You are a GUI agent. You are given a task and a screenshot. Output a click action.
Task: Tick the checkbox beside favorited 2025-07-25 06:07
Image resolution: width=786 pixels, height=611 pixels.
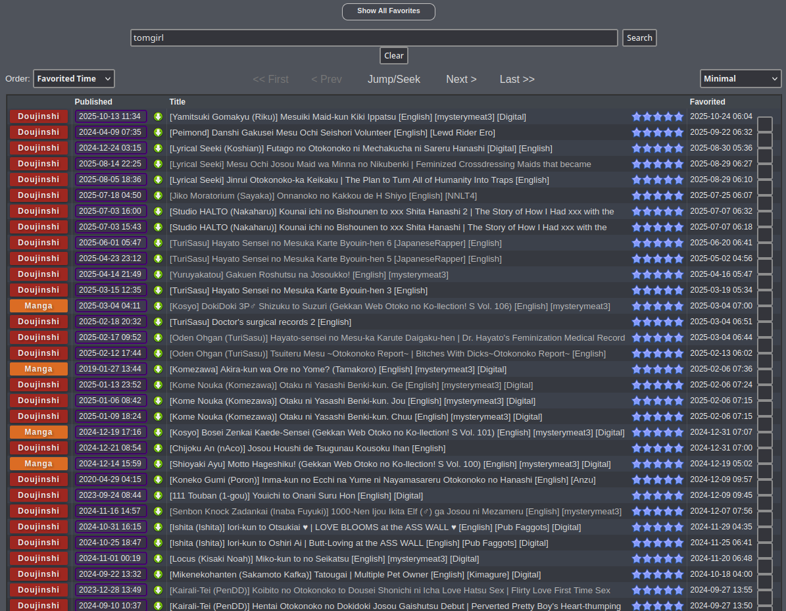pos(765,203)
